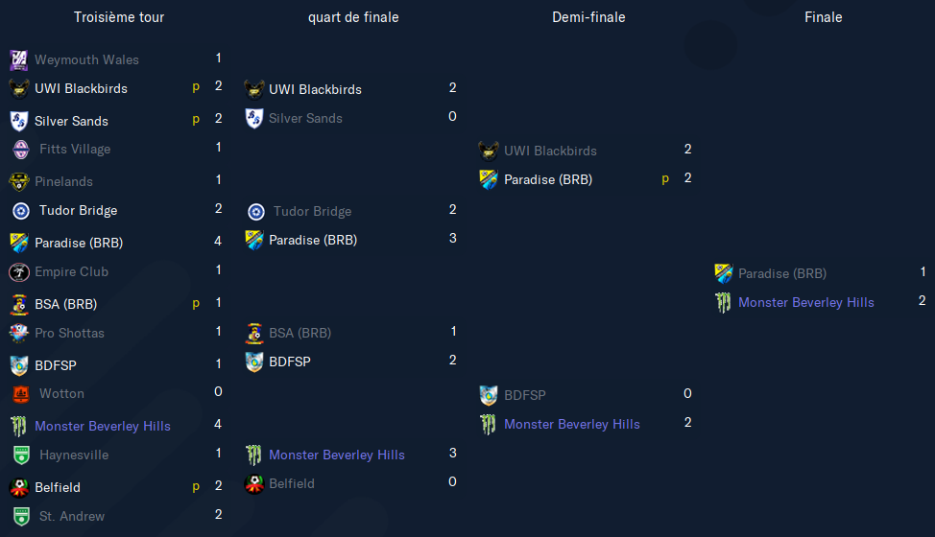Click Monster Beverley Hills logo in Finale

723,303
